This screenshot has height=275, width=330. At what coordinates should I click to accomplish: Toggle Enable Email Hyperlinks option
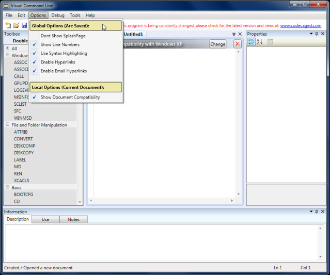click(x=76, y=71)
